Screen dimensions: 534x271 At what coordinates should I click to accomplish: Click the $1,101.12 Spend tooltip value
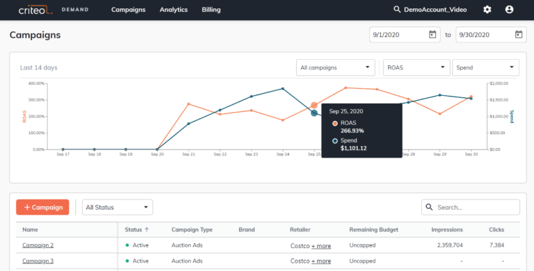click(x=353, y=148)
